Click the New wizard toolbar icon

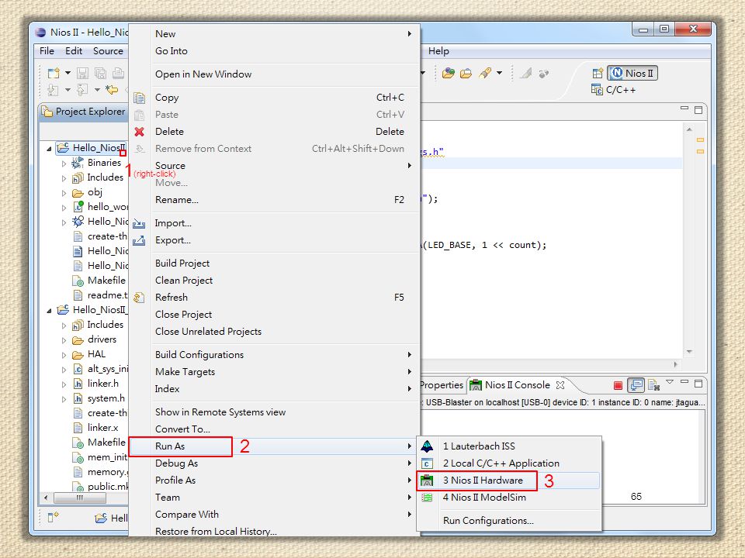point(54,73)
